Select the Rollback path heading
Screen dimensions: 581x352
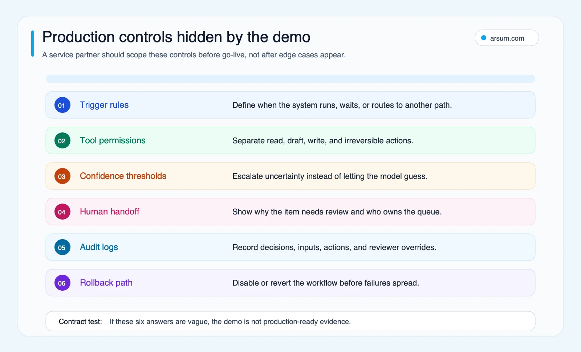106,283
